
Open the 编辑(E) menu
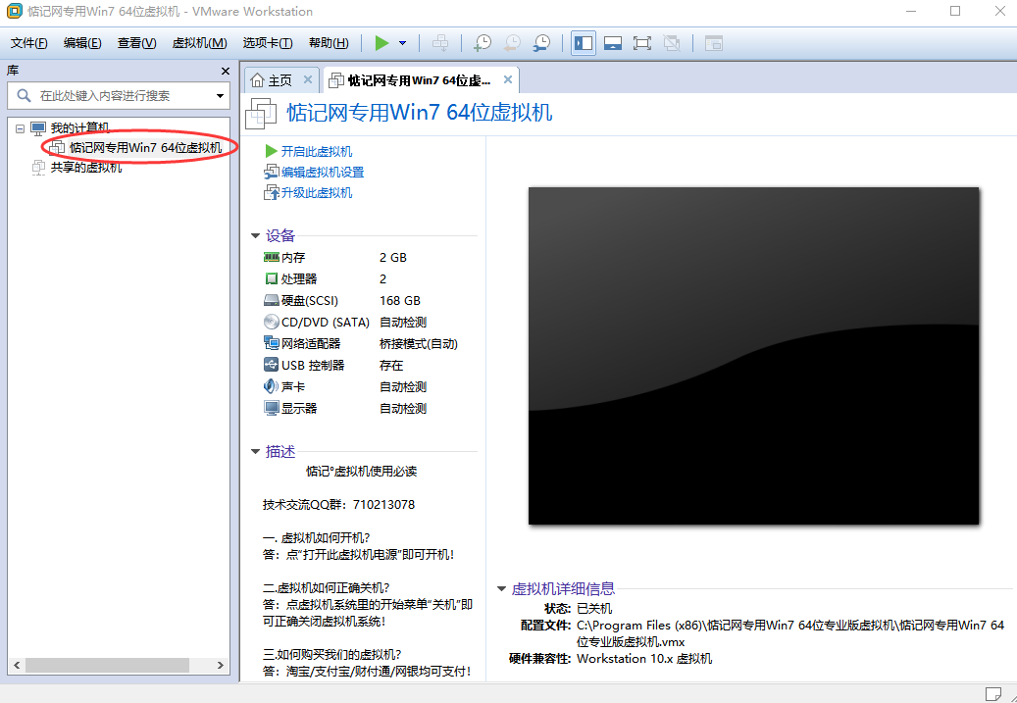[82, 43]
